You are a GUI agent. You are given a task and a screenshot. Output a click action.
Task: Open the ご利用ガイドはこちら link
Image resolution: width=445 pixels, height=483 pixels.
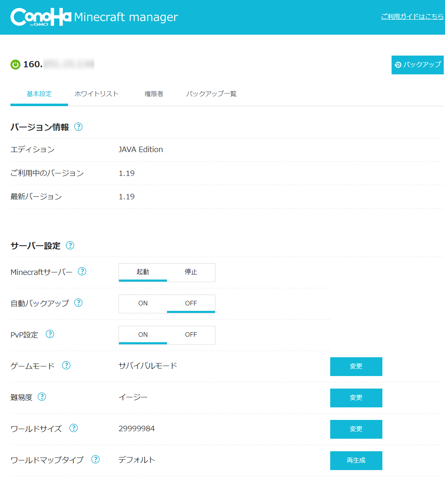[412, 17]
